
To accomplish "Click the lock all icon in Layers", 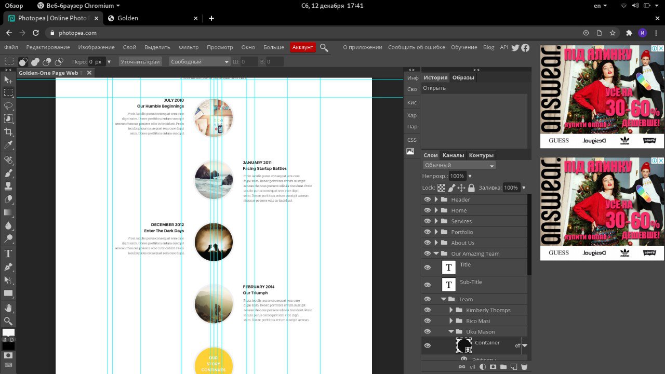I will [x=471, y=188].
